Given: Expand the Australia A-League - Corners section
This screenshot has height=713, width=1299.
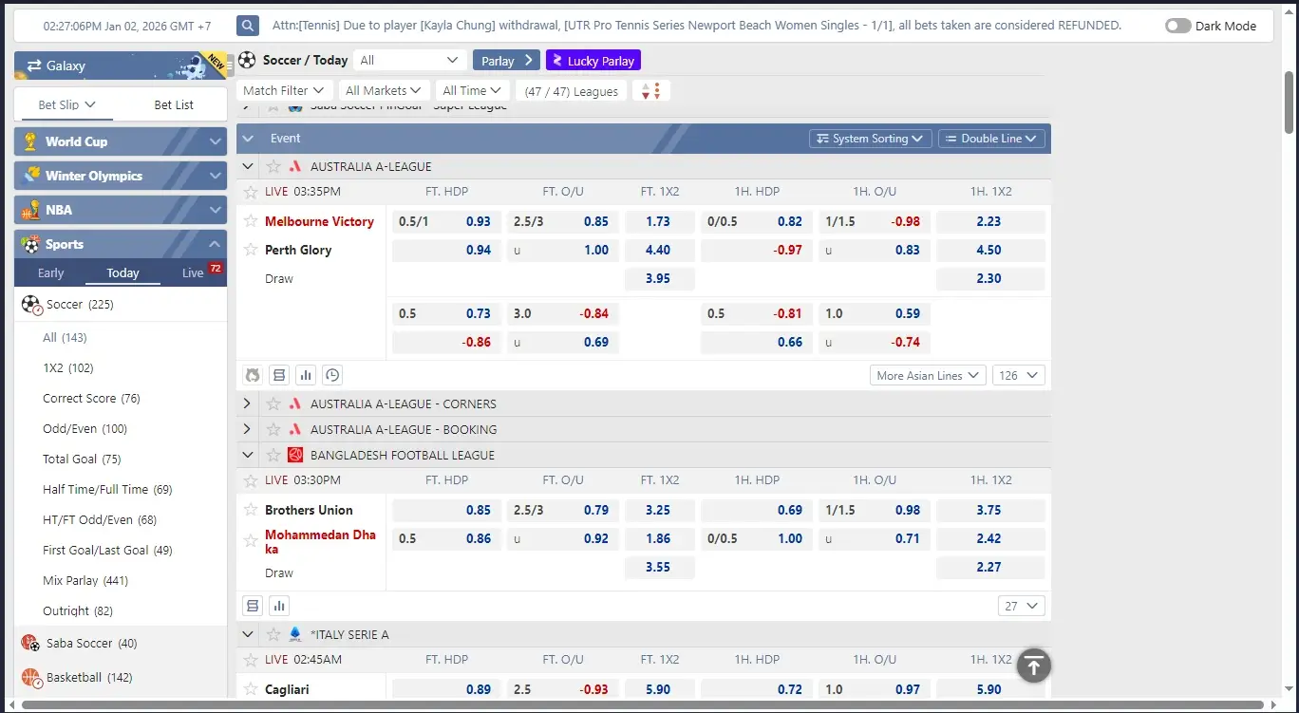Looking at the screenshot, I should tap(247, 403).
